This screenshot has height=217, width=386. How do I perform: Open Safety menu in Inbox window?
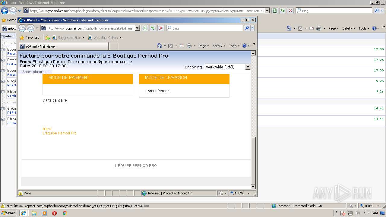[349, 28]
